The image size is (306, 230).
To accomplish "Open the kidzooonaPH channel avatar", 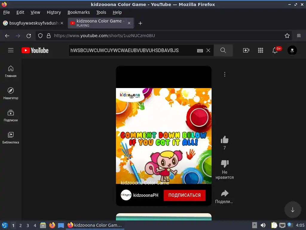I will click(x=126, y=195).
